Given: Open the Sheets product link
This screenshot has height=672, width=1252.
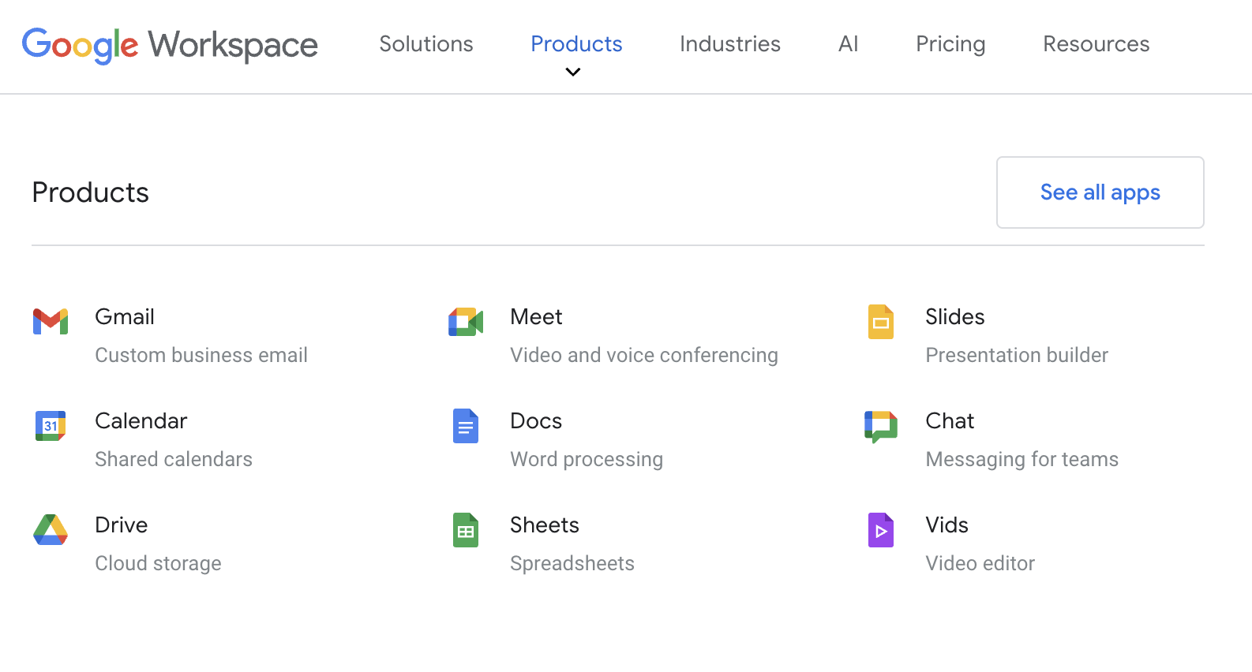Looking at the screenshot, I should tap(545, 525).
